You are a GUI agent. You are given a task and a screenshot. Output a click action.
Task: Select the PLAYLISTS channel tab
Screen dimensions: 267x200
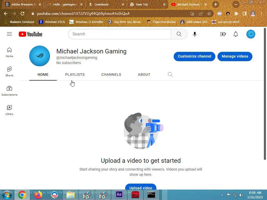tap(75, 74)
